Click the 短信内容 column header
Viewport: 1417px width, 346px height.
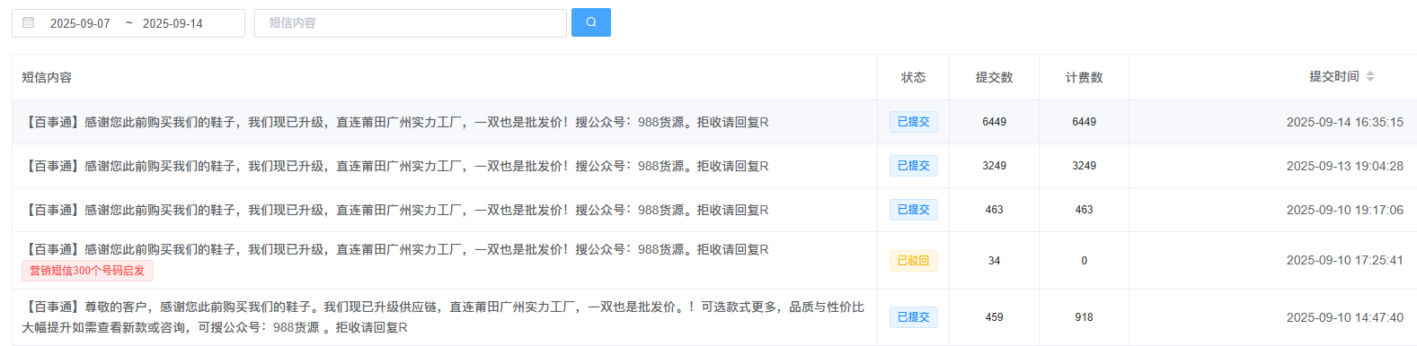pyautogui.click(x=47, y=78)
